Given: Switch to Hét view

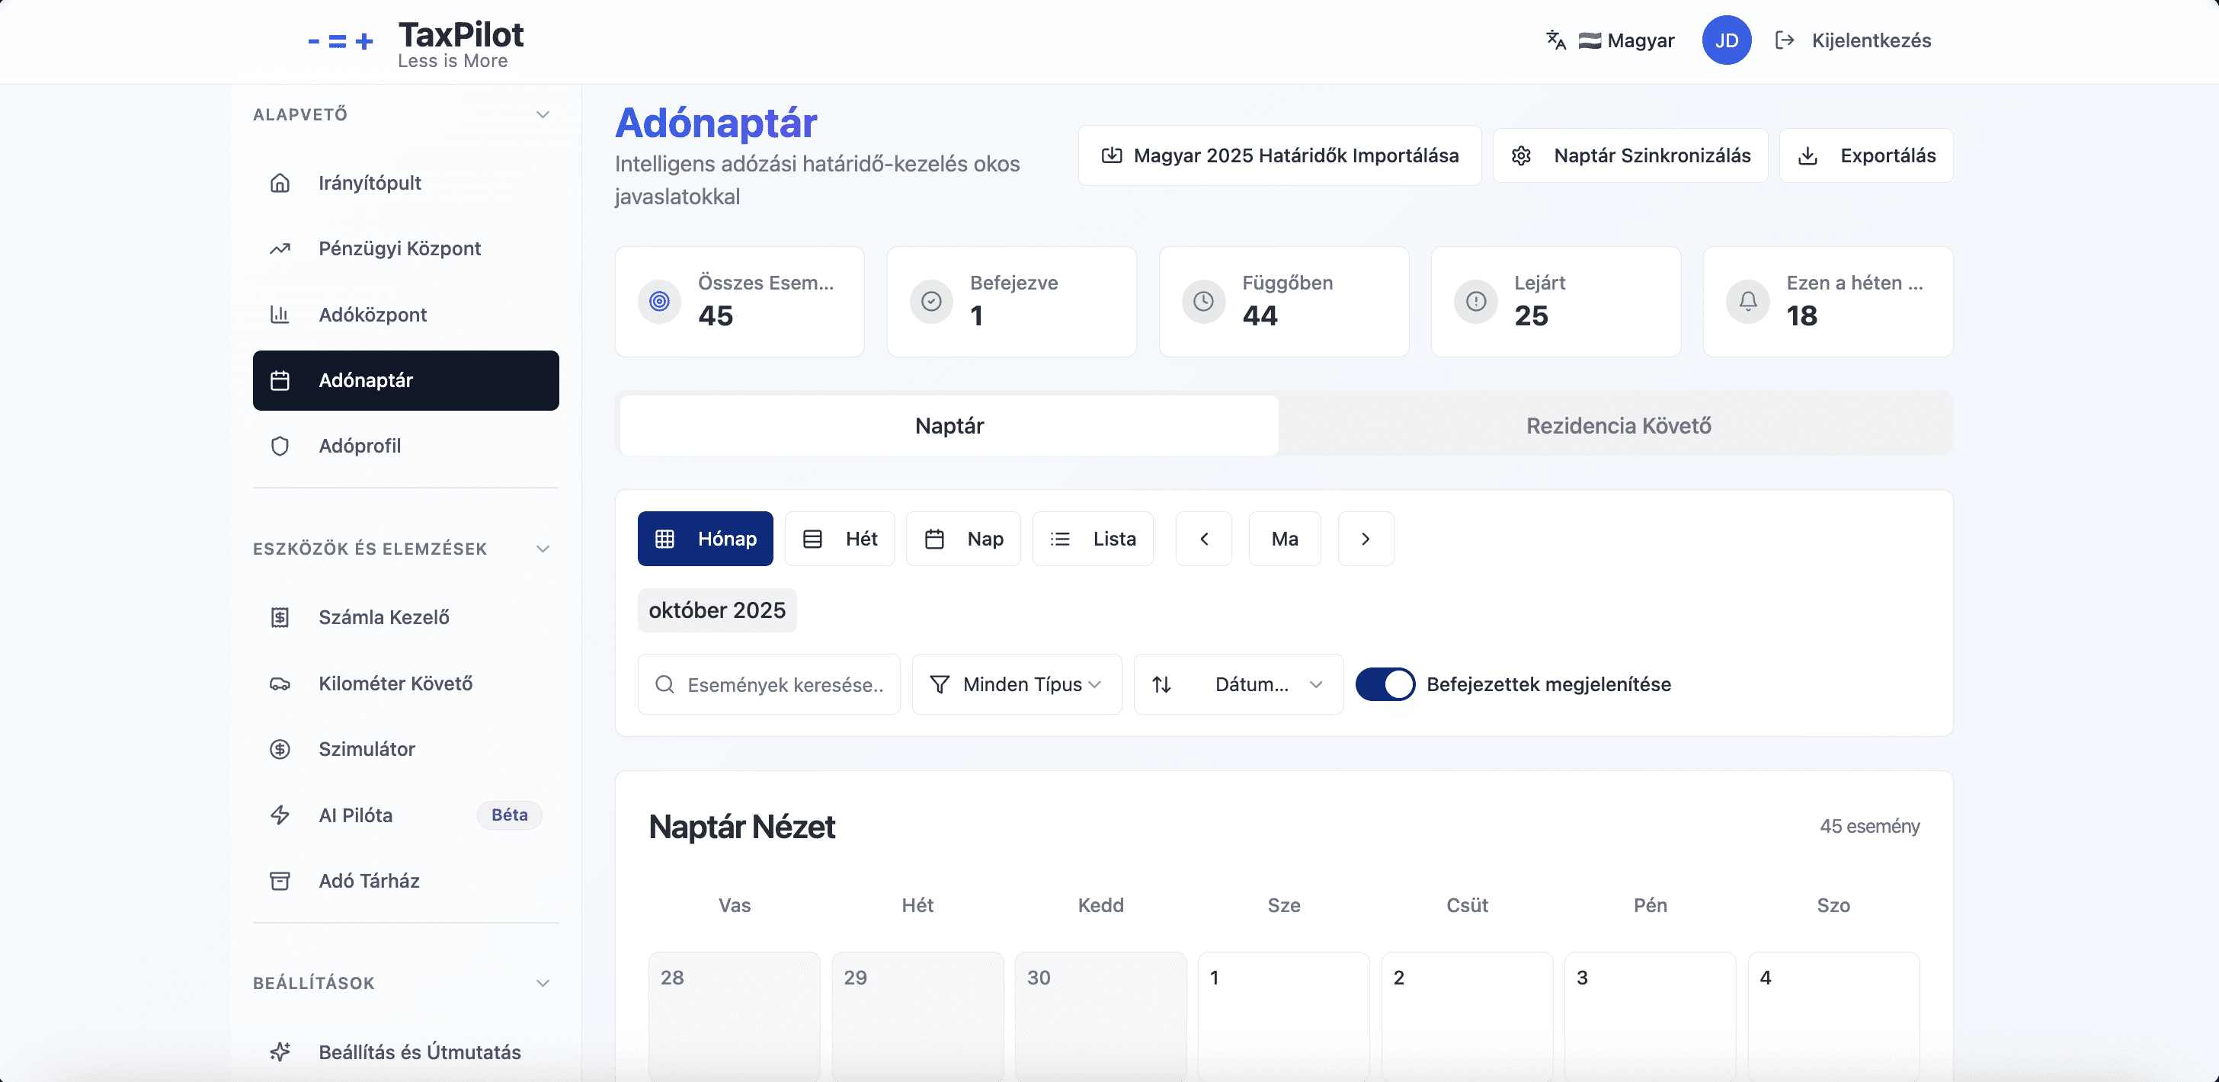Looking at the screenshot, I should (840, 539).
